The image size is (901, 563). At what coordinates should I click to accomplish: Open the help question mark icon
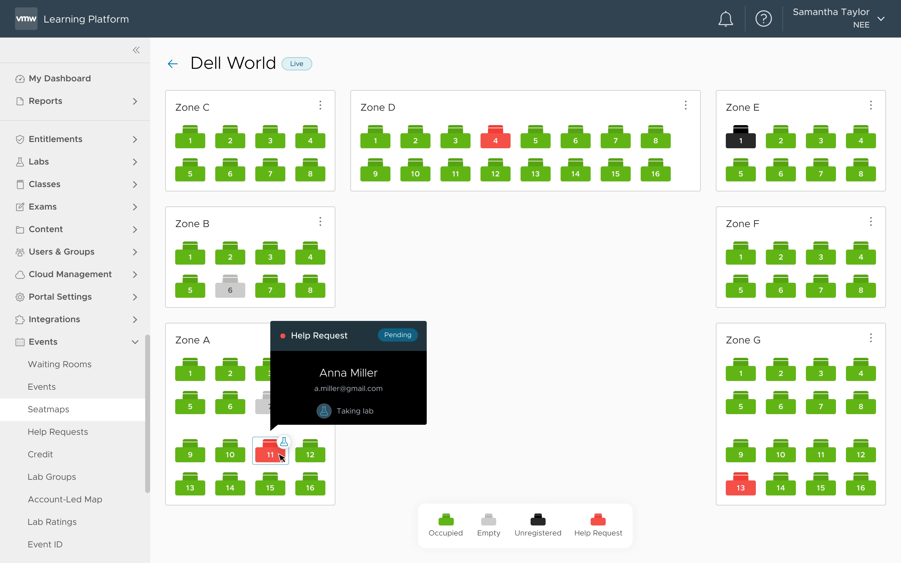click(763, 19)
